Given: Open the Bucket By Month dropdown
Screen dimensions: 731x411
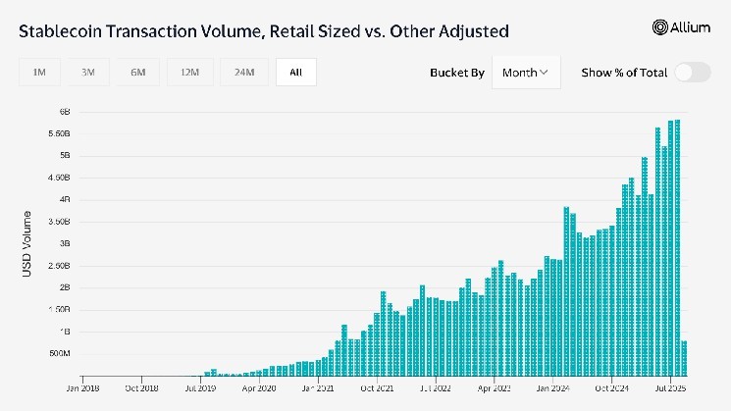Looking at the screenshot, I should click(x=525, y=73).
